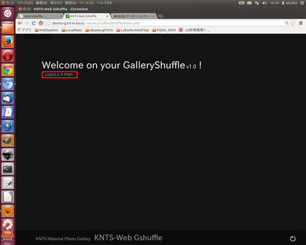Focus the address bar URL field

[165, 23]
